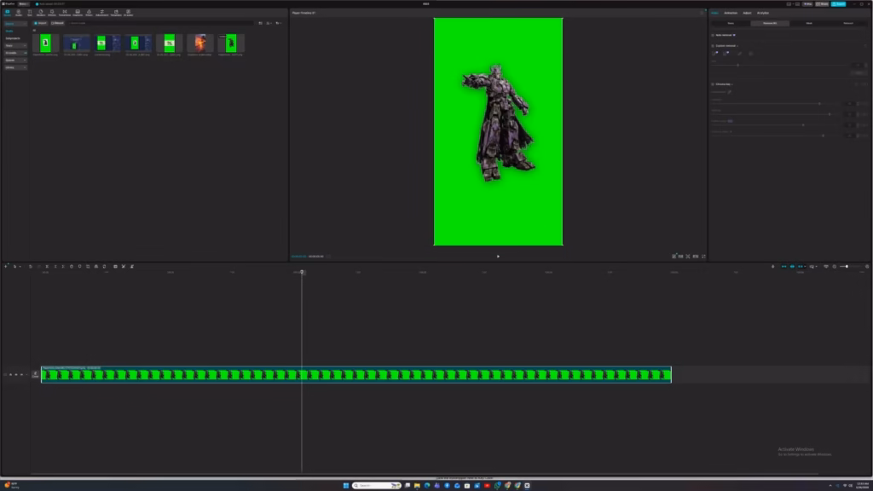Open the Templates panel
This screenshot has width=873, height=491.
point(116,12)
